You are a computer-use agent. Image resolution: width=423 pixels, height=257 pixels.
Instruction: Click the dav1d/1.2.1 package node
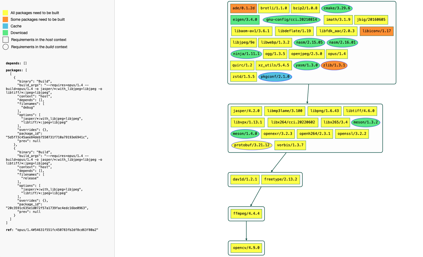click(x=245, y=179)
